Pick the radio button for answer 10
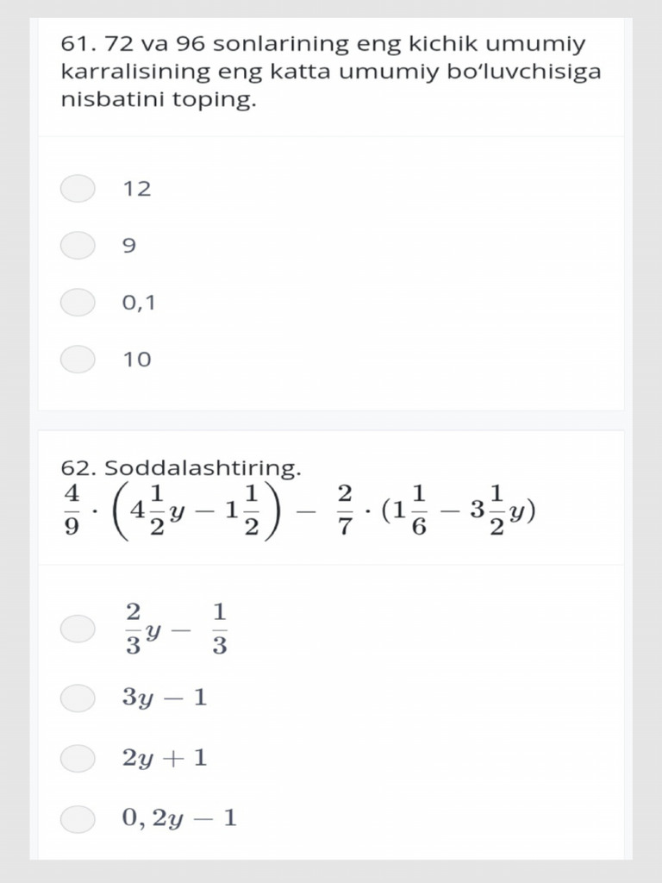The height and width of the screenshot is (883, 662). coord(78,360)
